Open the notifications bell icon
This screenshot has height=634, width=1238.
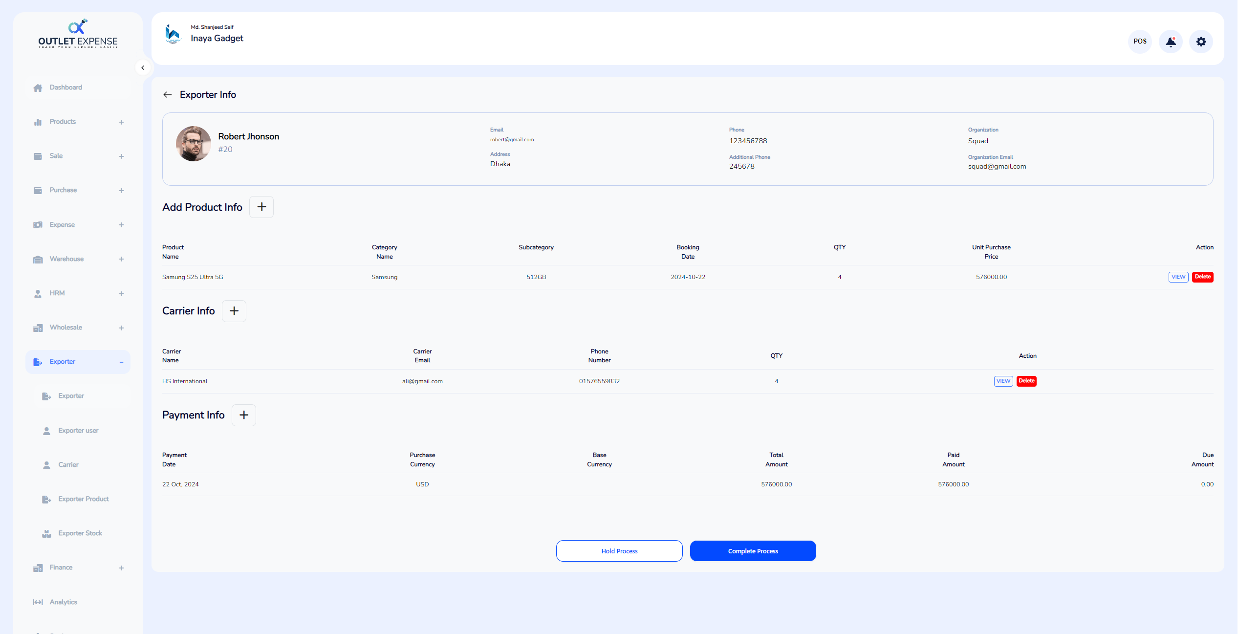[1171, 42]
